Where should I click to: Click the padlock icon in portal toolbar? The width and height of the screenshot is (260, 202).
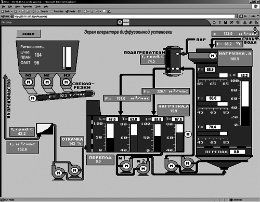[x=214, y=22]
